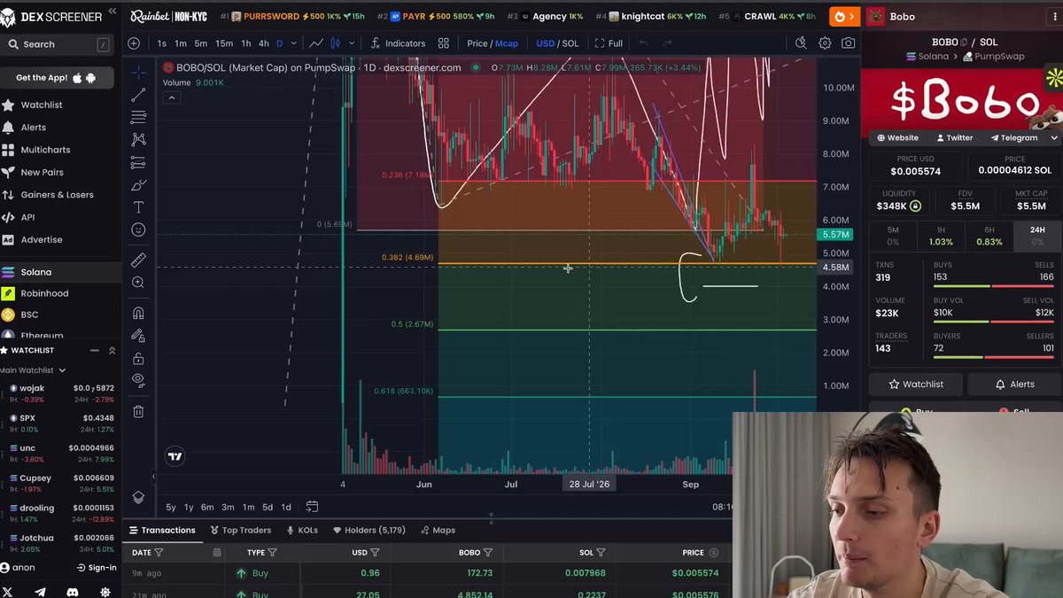Open the emoji sticker tool

(x=138, y=229)
